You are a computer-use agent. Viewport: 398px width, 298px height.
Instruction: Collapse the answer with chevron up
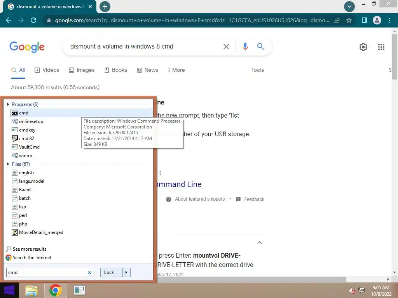point(259,243)
